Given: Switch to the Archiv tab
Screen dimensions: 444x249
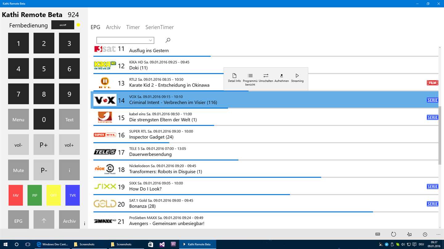Looking at the screenshot, I should [x=113, y=27].
